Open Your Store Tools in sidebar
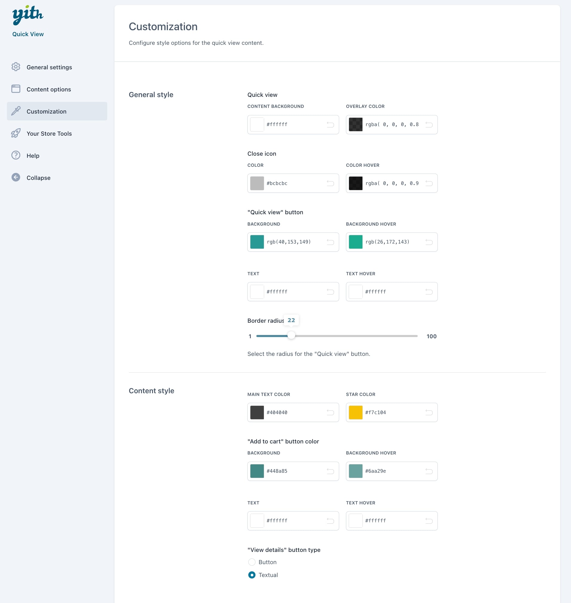This screenshot has width=571, height=603. pos(57,133)
